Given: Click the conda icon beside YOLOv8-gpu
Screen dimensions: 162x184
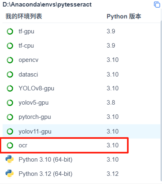Looking at the screenshot, I should [x=10, y=88].
